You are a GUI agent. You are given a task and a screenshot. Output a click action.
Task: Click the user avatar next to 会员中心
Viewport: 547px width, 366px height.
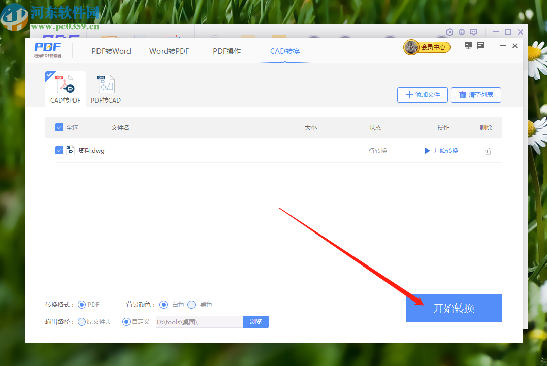[x=410, y=47]
